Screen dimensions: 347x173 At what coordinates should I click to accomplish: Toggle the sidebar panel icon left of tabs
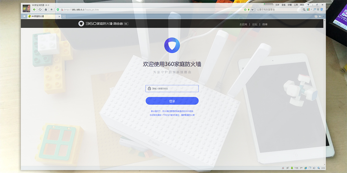[24, 16]
